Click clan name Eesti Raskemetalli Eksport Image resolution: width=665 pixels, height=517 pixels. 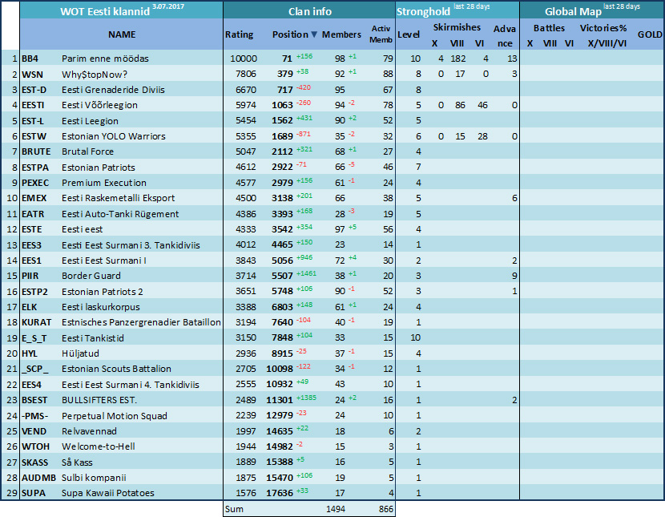point(119,198)
